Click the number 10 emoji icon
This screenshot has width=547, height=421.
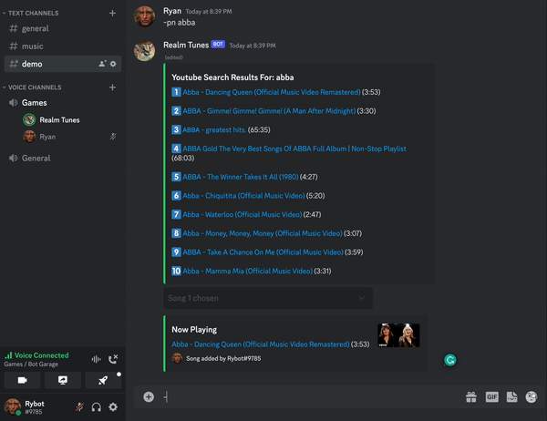[x=176, y=271]
